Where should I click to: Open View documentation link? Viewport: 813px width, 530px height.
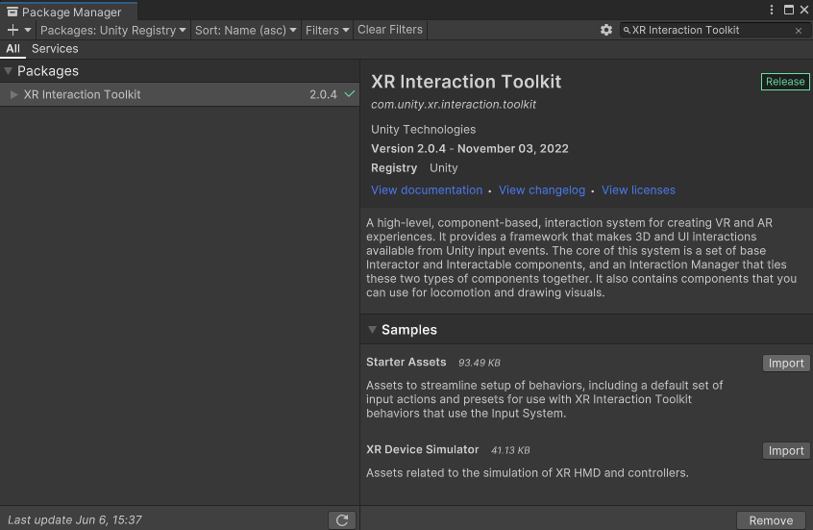pos(427,190)
